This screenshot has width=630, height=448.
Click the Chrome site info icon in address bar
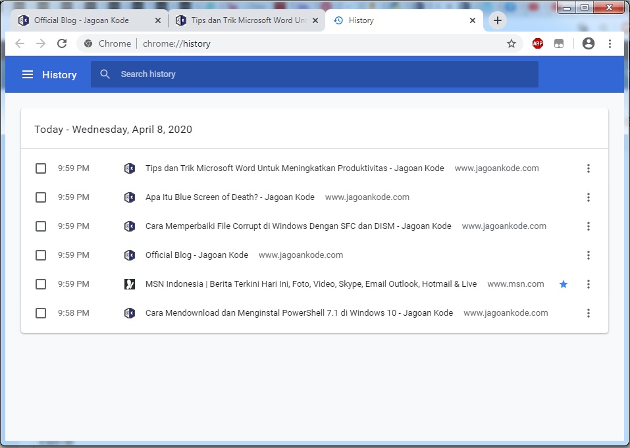(x=88, y=44)
